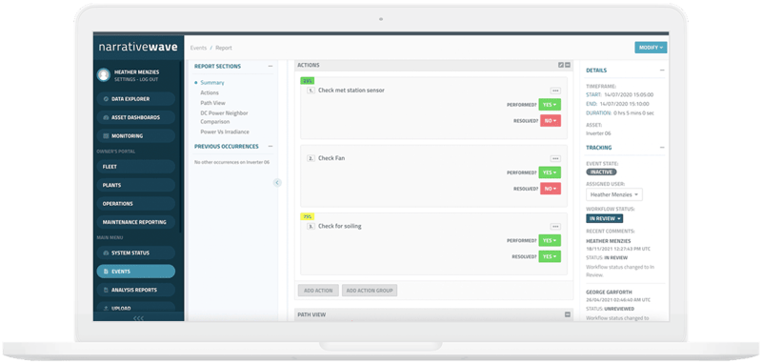Image resolution: width=762 pixels, height=364 pixels.
Task: Open Fleet in owner's portal
Action: tap(135, 167)
